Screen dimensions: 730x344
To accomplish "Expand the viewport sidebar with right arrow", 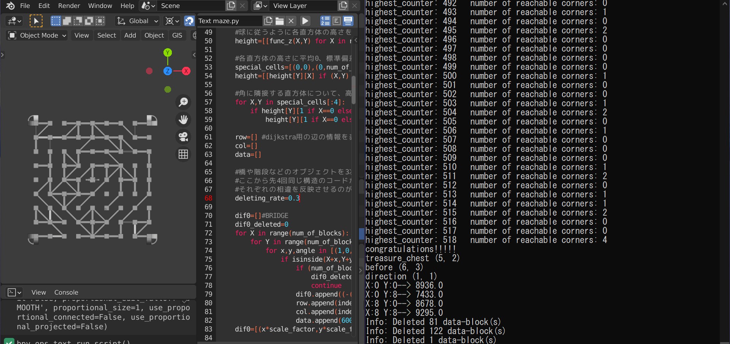I will 194,55.
